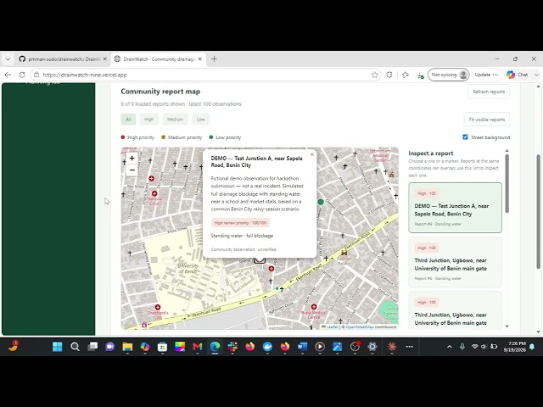The image size is (543, 407).
Task: Go back to the previous page
Action: (x=8, y=75)
